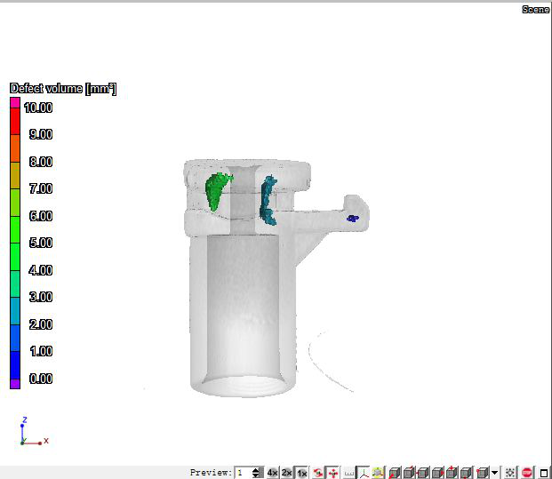Screen dimensions: 552x479
Task: Decrease Preview value with the down arrow
Action: [x=256, y=476]
